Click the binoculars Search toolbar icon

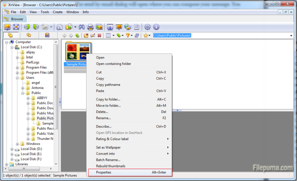82,27
